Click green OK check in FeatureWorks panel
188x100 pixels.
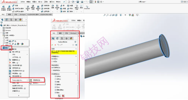pos(52,45)
